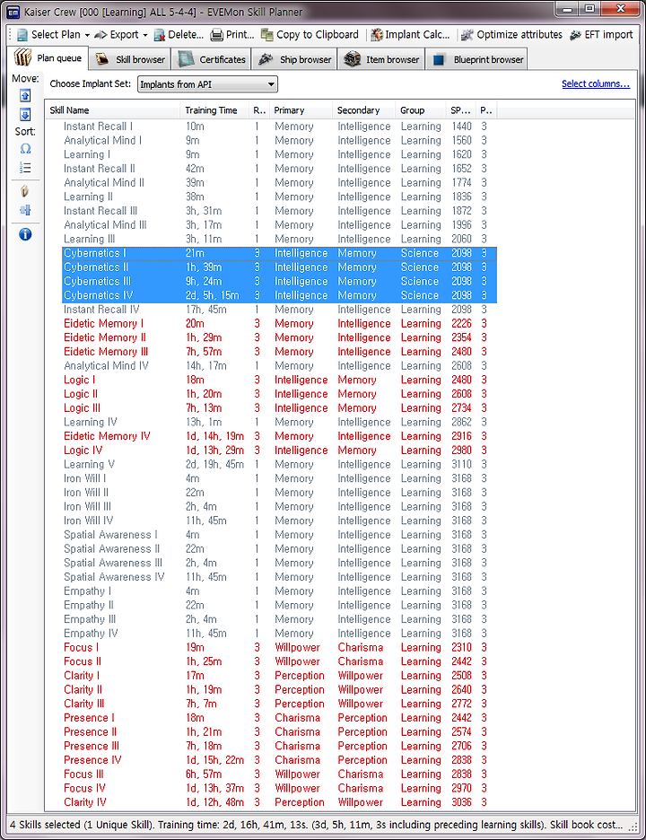Screen dimensions: 646x840
Task: Click the Logic IV skill entry
Action: tap(279, 451)
